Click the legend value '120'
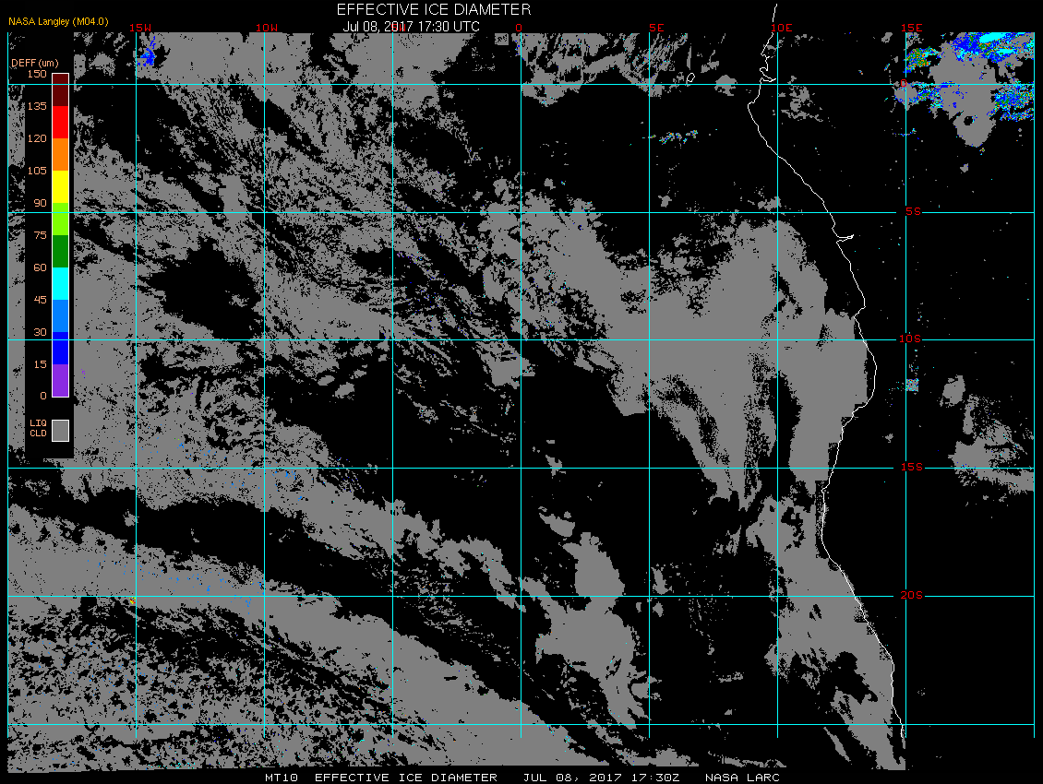This screenshot has width=1043, height=784. click(x=37, y=138)
